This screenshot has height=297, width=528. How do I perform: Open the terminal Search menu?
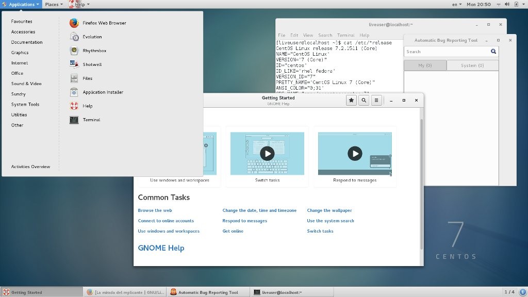coord(325,35)
